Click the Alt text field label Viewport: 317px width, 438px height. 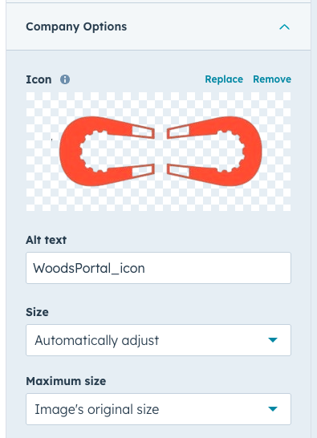click(46, 240)
